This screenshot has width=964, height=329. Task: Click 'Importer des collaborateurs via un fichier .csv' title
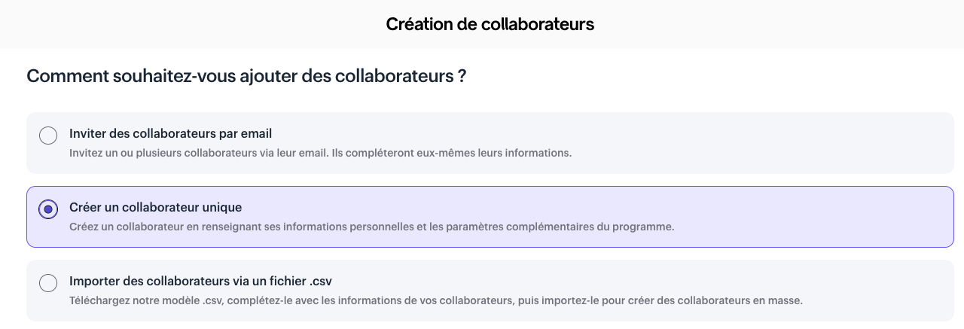[200, 281]
